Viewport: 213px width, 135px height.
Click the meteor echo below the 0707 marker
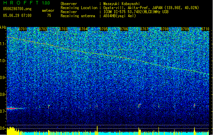coord(139,106)
